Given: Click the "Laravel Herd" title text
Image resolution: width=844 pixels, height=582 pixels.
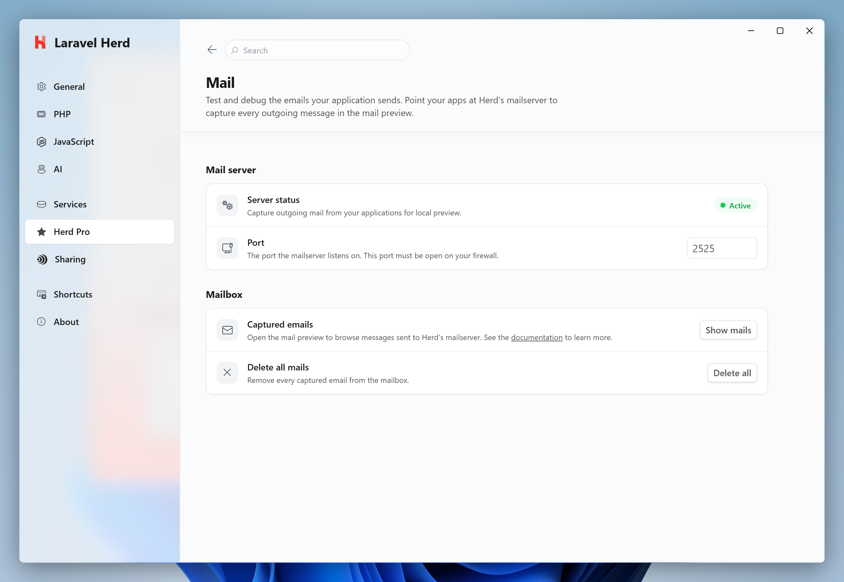Looking at the screenshot, I should tap(92, 43).
